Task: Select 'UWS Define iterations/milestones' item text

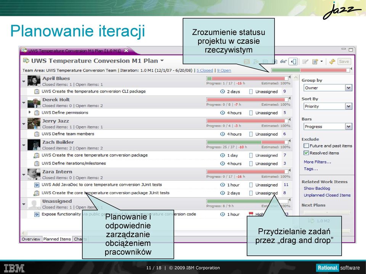Action: (x=74, y=163)
